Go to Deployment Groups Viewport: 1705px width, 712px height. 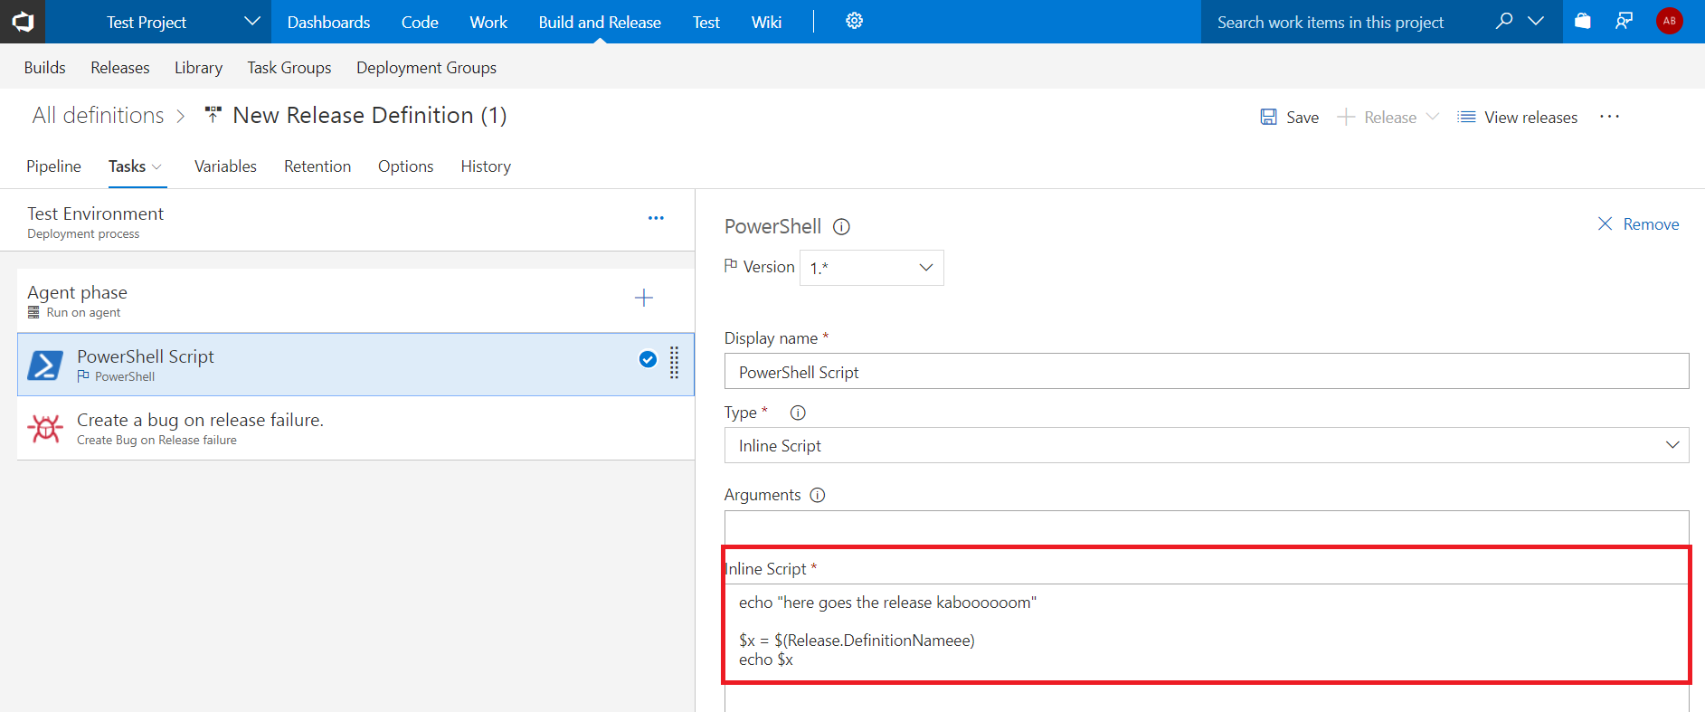coord(426,68)
